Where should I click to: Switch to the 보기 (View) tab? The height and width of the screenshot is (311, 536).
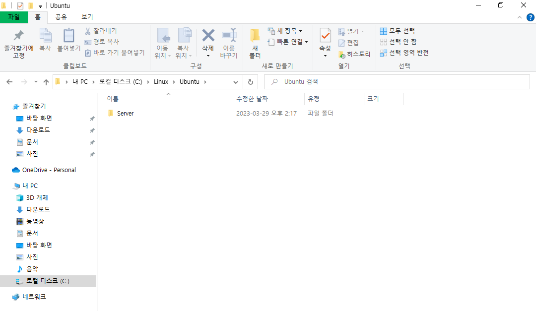point(87,17)
